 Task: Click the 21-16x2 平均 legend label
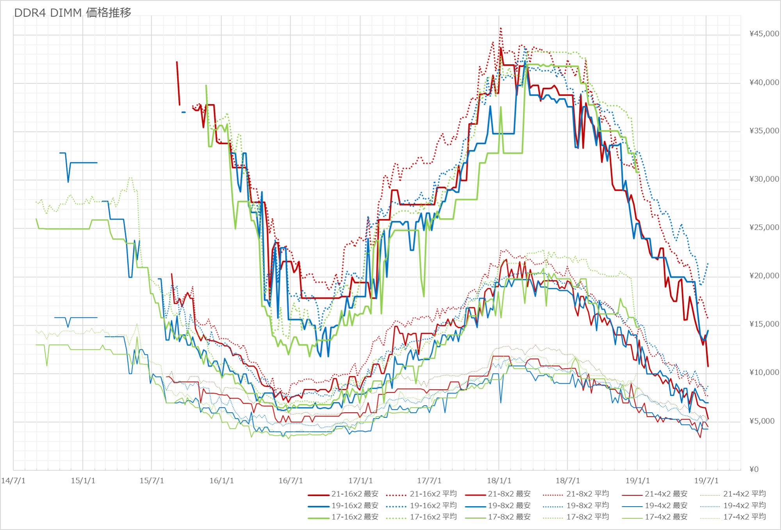433,494
